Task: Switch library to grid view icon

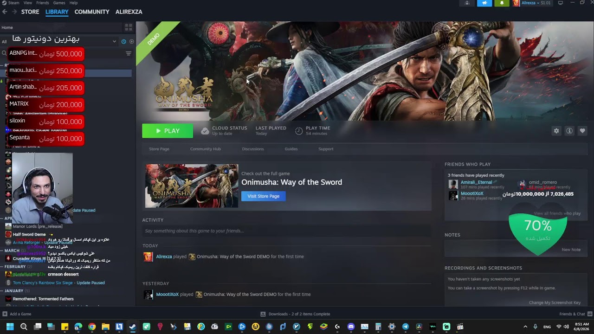Action: (129, 27)
